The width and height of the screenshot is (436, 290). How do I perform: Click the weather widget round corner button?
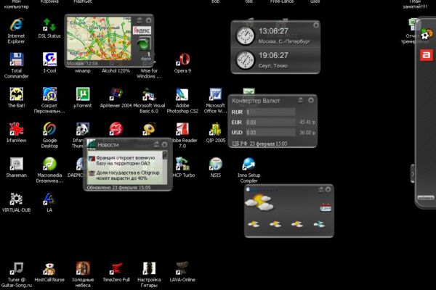coord(328,189)
